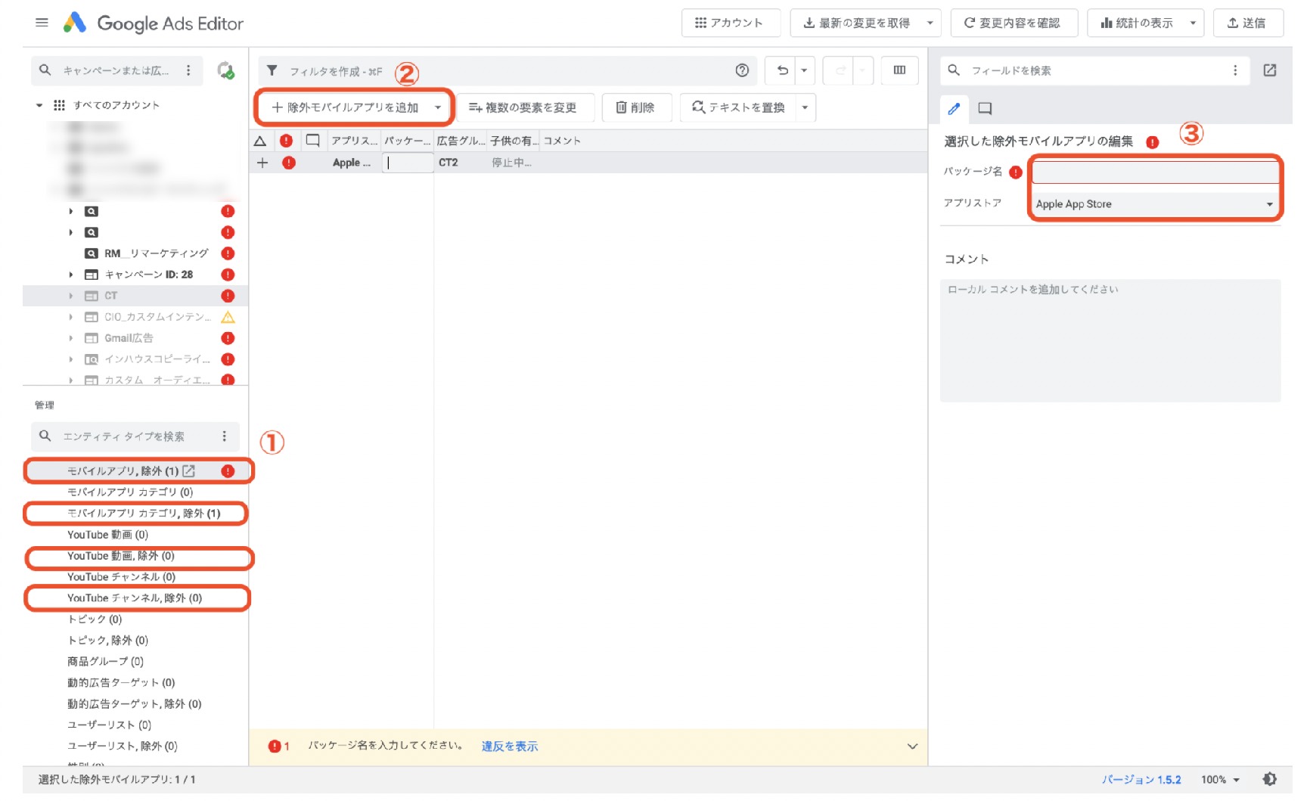1310x801 pixels.
Task: Click the バージョン 1.5.2 link
Action: (1142, 779)
